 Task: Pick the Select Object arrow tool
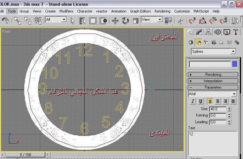coord(72,21)
